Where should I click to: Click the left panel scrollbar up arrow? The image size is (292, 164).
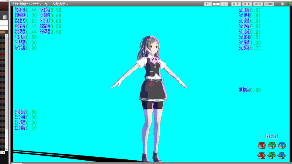(x=6, y=36)
